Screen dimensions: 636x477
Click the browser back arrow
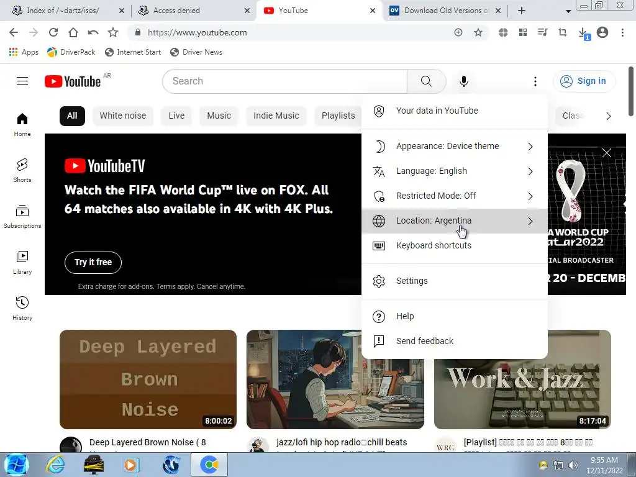click(x=14, y=32)
